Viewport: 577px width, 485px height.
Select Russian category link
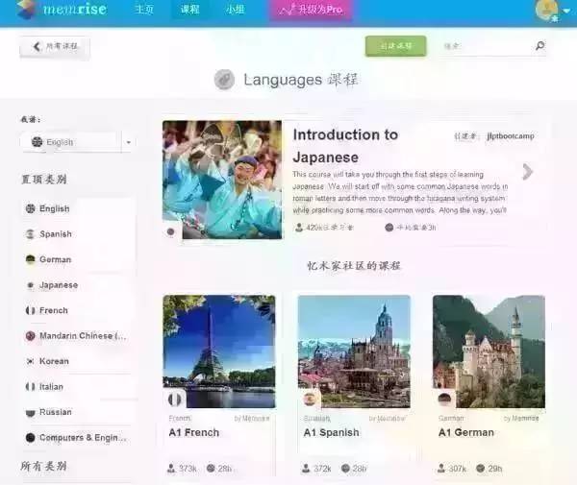[56, 412]
